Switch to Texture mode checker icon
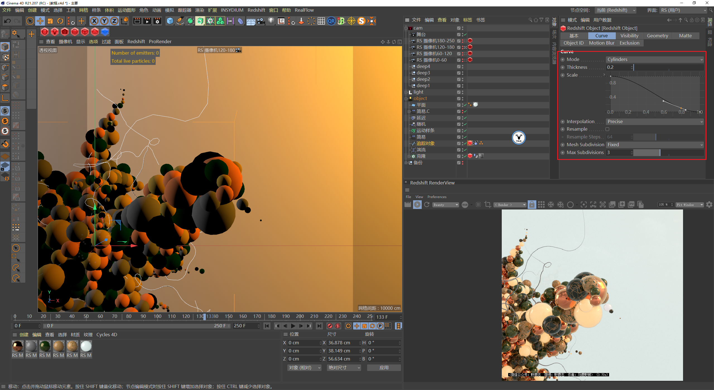The width and height of the screenshot is (714, 390). click(x=5, y=57)
